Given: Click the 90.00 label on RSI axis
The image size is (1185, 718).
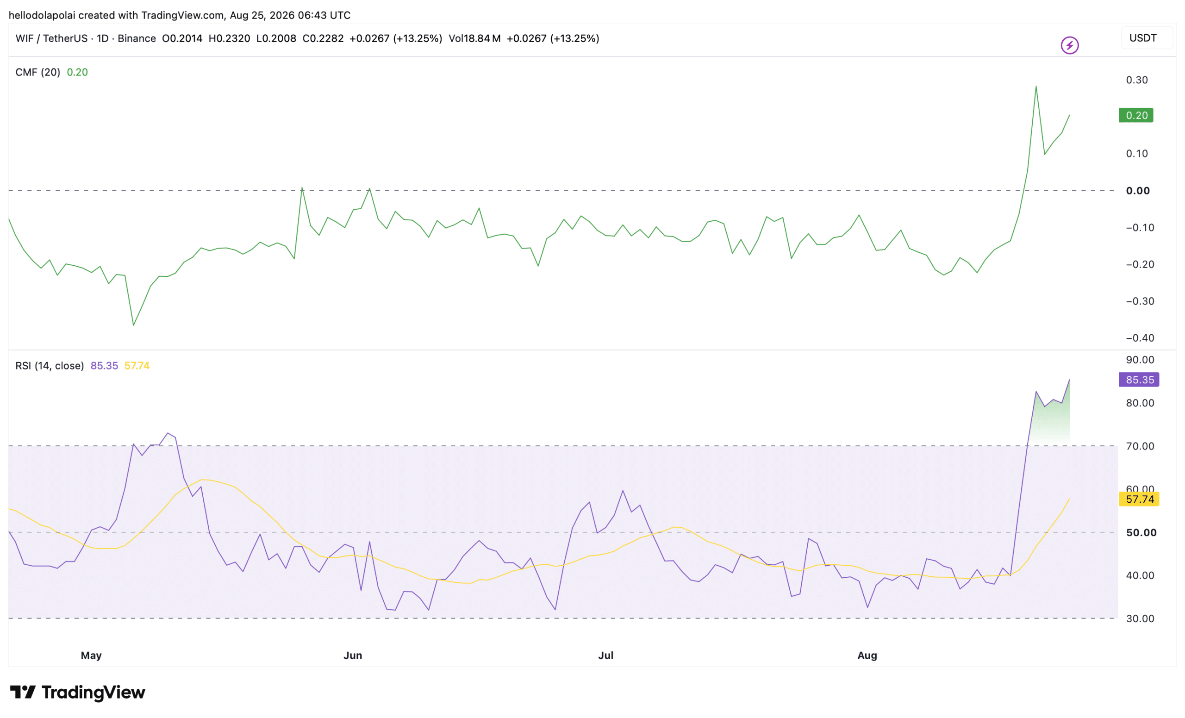Looking at the screenshot, I should coord(1140,360).
